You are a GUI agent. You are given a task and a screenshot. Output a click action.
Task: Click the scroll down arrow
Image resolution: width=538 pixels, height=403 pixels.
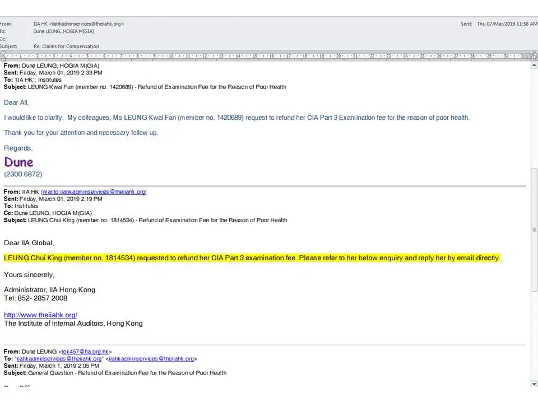pos(534,383)
